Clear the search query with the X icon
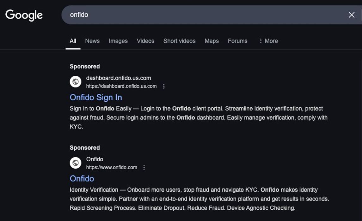Image resolution: width=362 pixels, height=221 pixels. [351, 15]
